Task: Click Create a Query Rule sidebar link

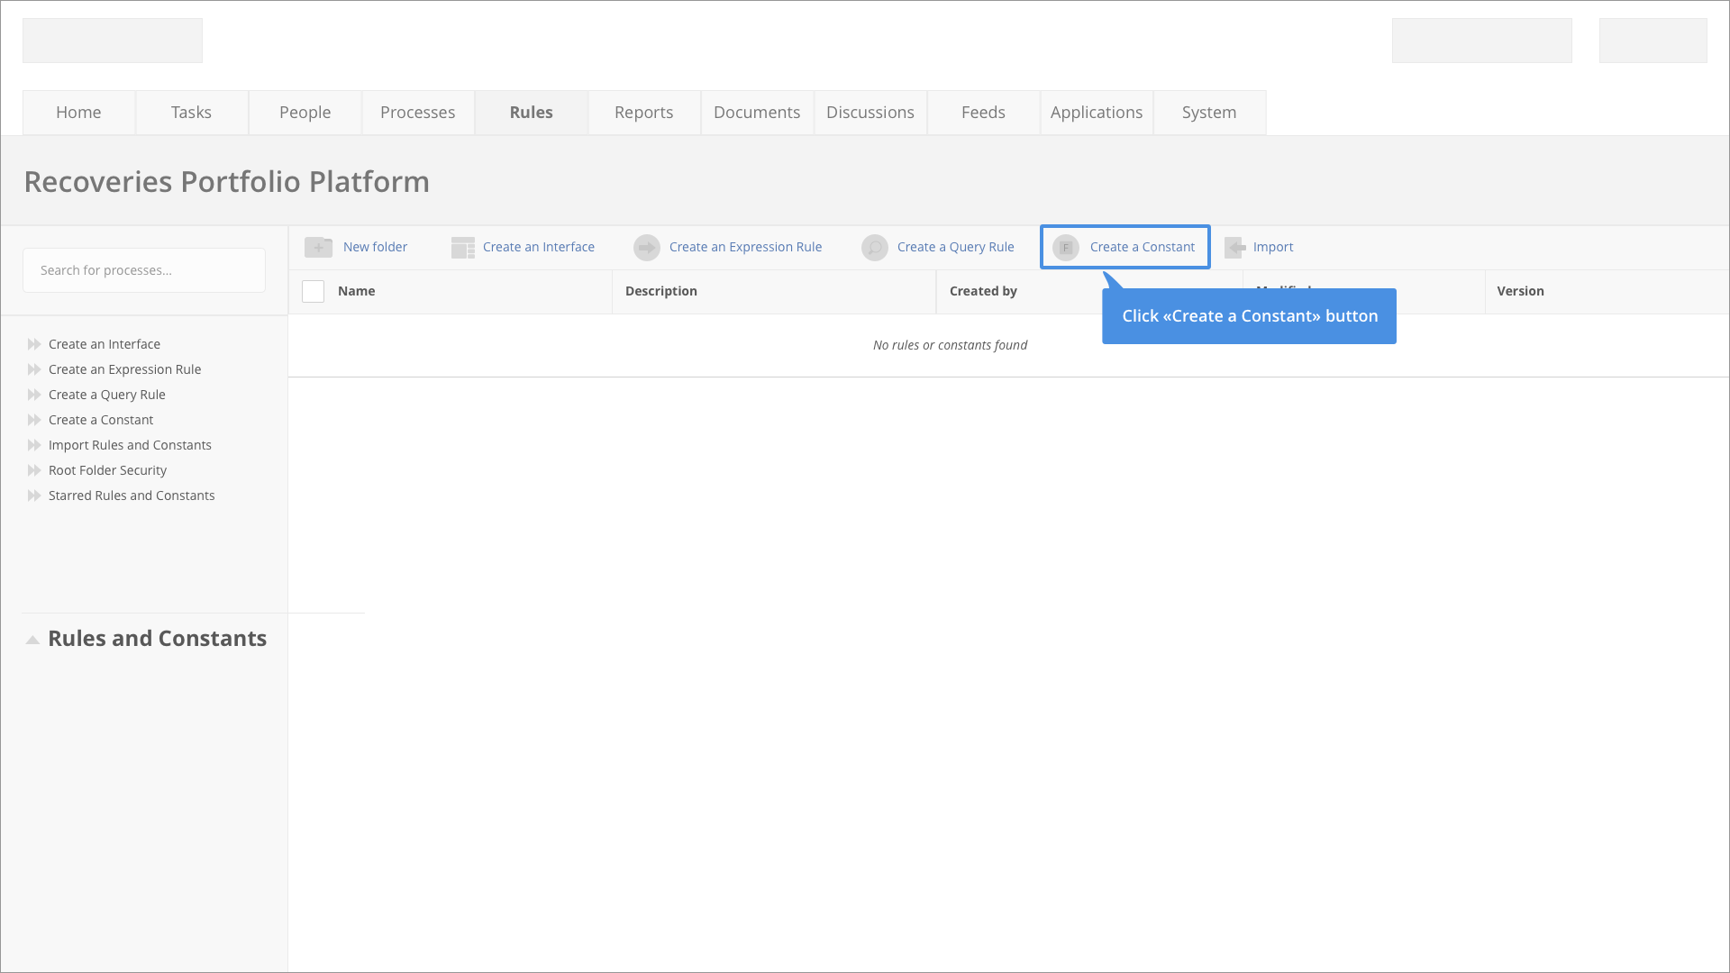Action: click(107, 395)
